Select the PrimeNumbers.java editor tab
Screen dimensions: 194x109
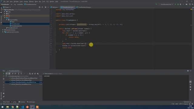click(68, 7)
